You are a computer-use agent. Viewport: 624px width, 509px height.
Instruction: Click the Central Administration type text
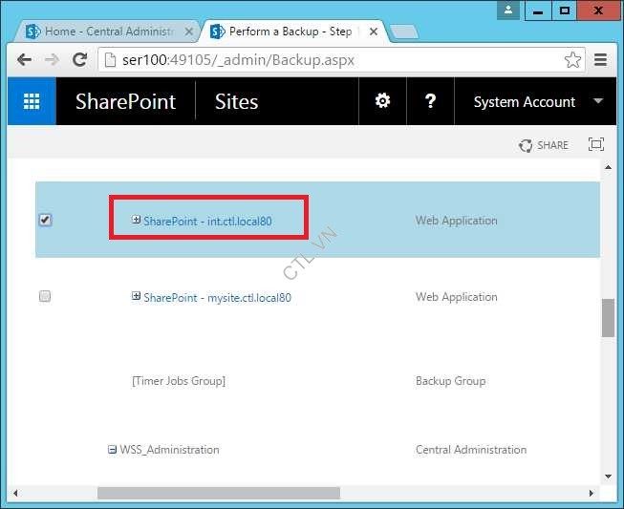(x=471, y=450)
